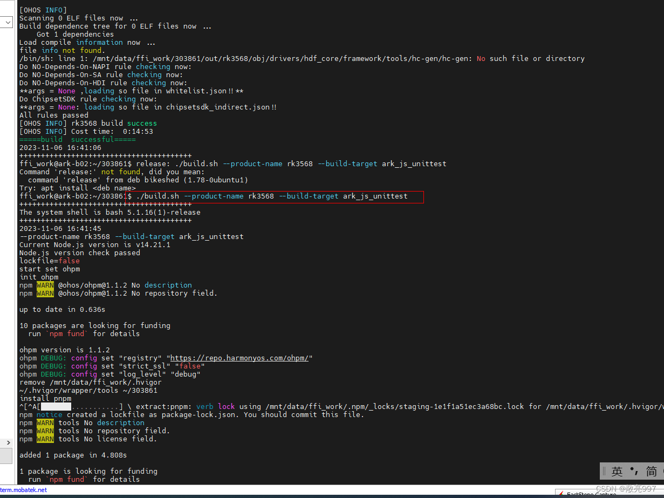Viewport: 664px width, 498px height.
Task: Click the 'chipsetsdk_indirect.json' line
Action: pos(148,107)
